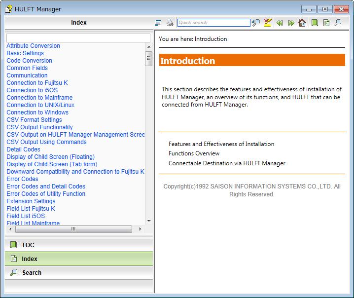Maximize the HULFT Manager window
Viewport: 354px width, 298px height.
(x=325, y=9)
